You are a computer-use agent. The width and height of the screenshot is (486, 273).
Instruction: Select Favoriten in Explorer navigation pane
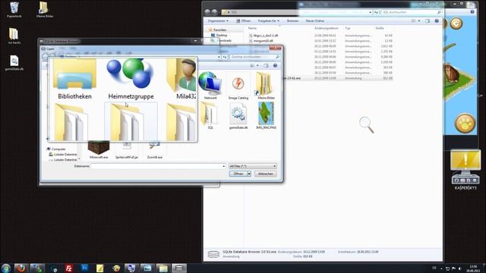coord(218,30)
